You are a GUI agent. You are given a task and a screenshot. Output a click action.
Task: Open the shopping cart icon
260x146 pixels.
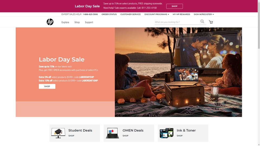[x=211, y=22]
